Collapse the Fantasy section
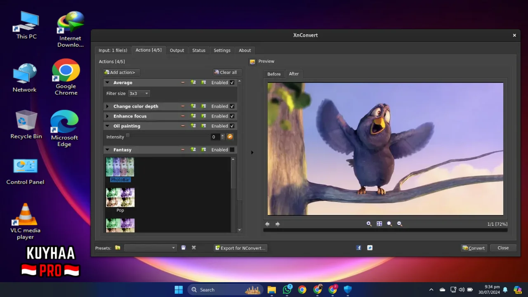Viewport: 528px width, 297px height. (107, 150)
